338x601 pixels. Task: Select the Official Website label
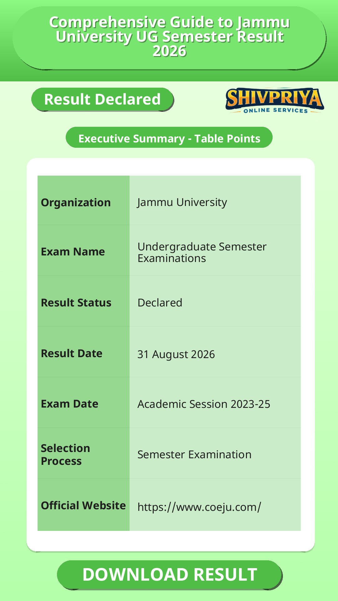[83, 506]
